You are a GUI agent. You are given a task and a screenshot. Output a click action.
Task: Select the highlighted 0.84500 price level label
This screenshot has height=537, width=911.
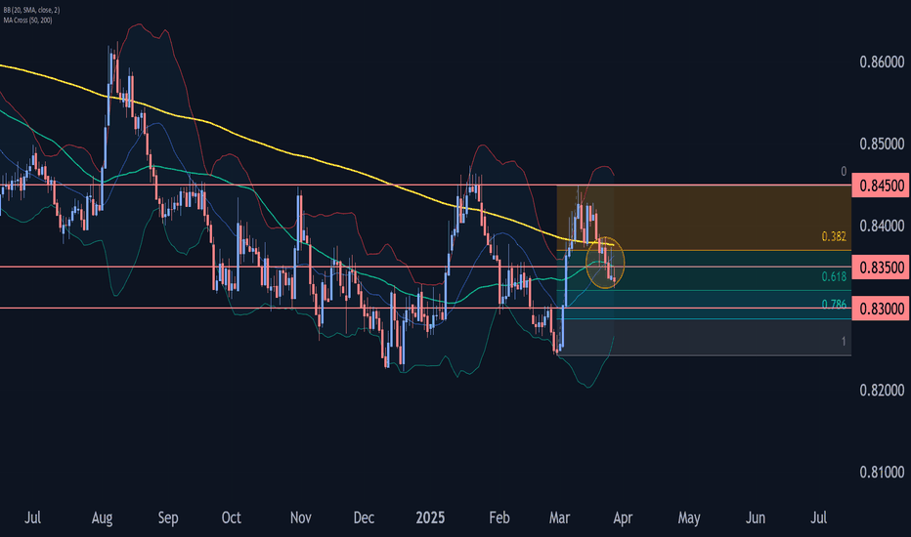(882, 186)
